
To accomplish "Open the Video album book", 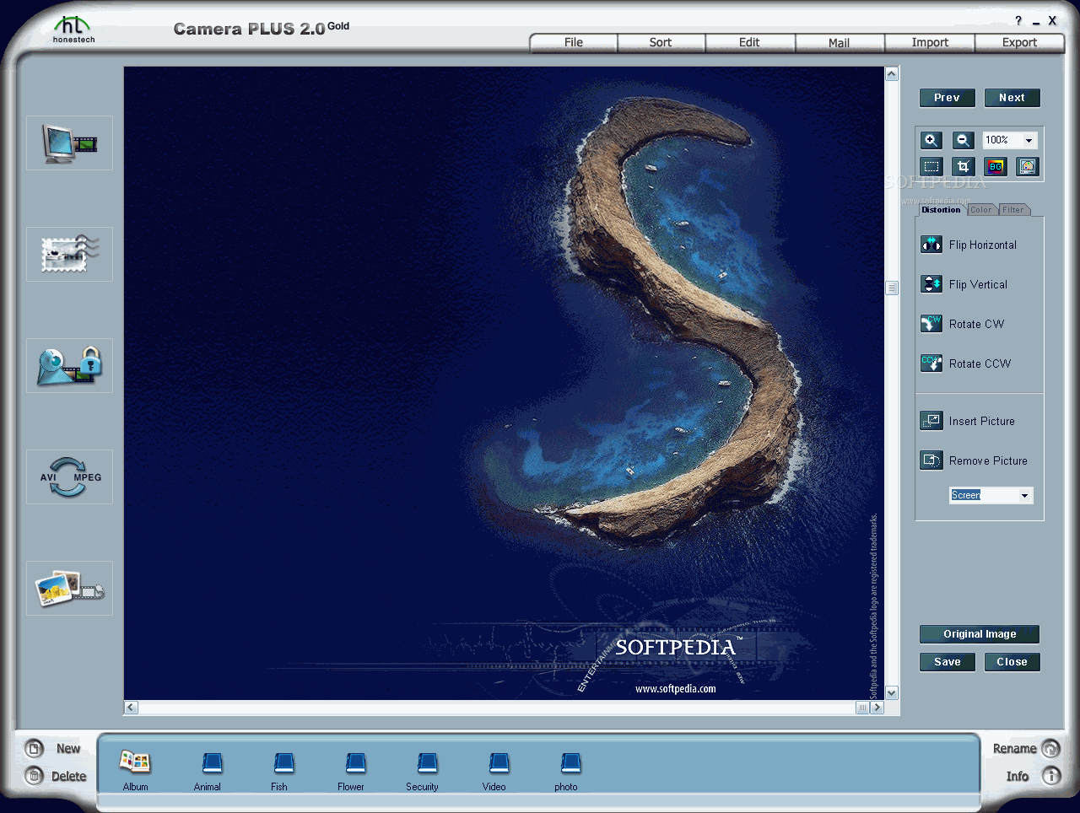I will coord(499,763).
